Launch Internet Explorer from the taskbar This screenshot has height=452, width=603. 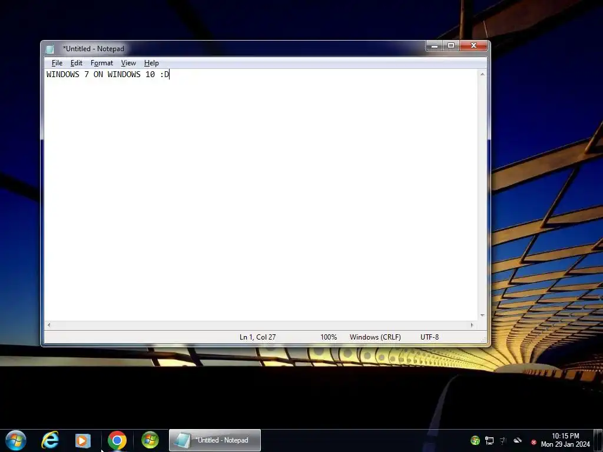click(50, 440)
